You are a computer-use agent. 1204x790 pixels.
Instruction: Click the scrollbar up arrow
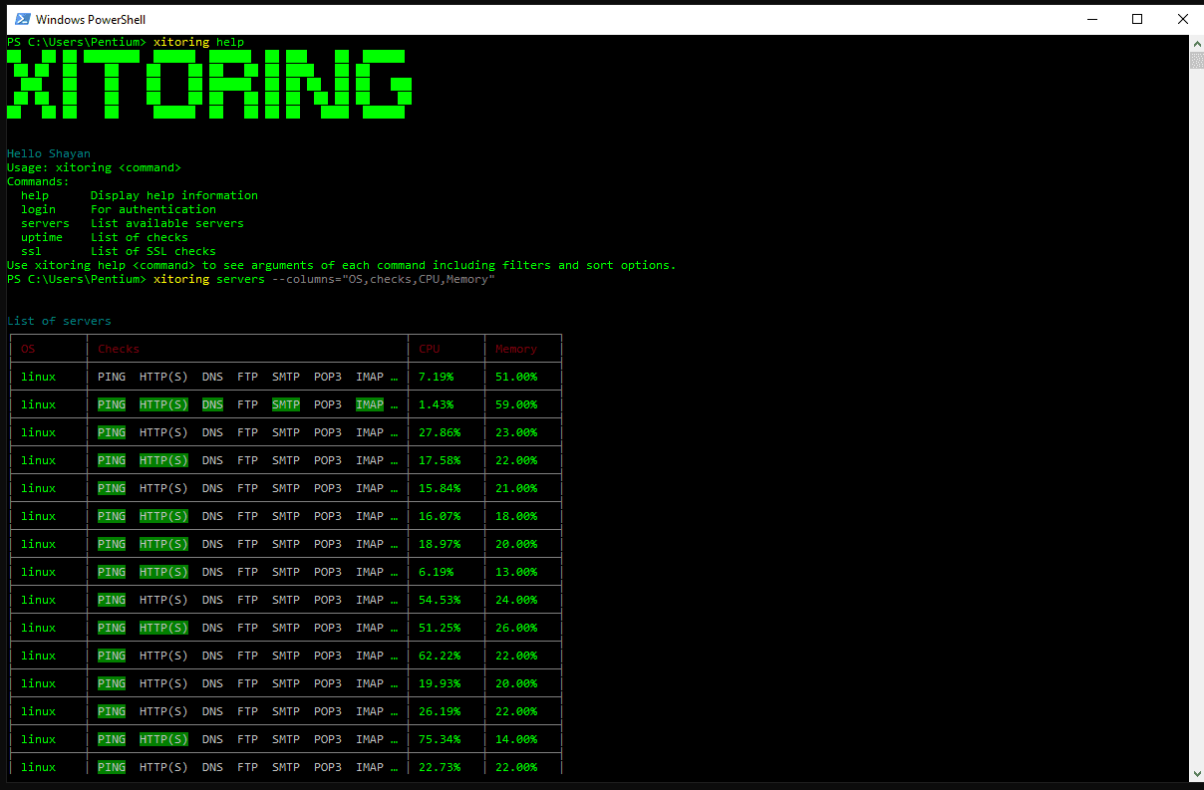1195,42
